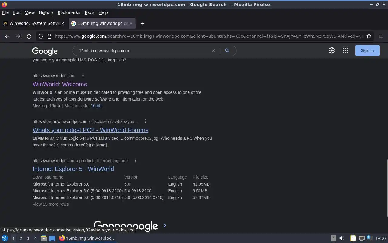Screen dimensions: 388x243
Task: Open the Help menu
Action: [x=103, y=12]
